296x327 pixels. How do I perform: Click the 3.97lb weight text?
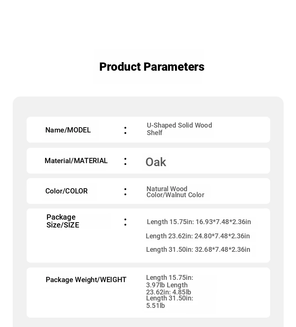click(155, 285)
